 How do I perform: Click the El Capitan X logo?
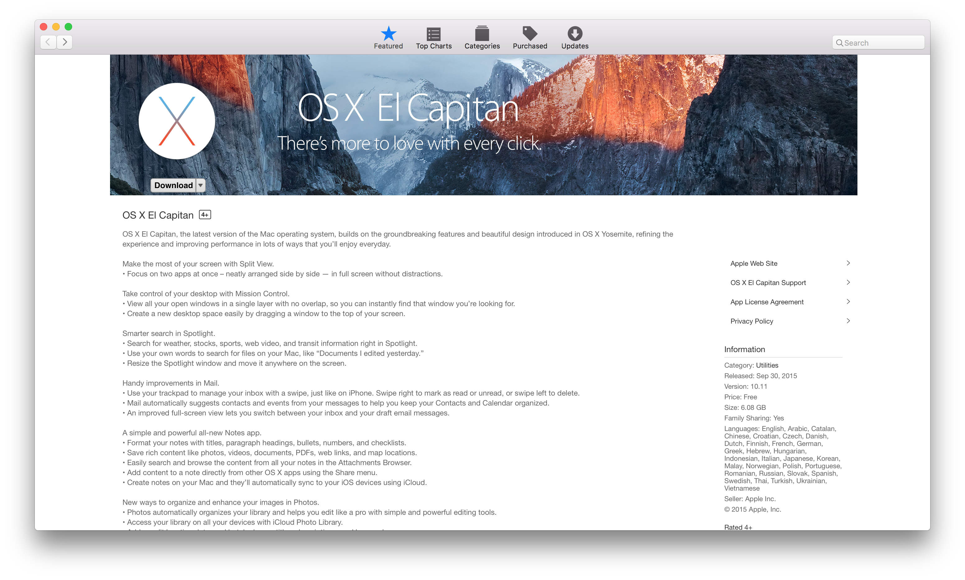pos(177,121)
